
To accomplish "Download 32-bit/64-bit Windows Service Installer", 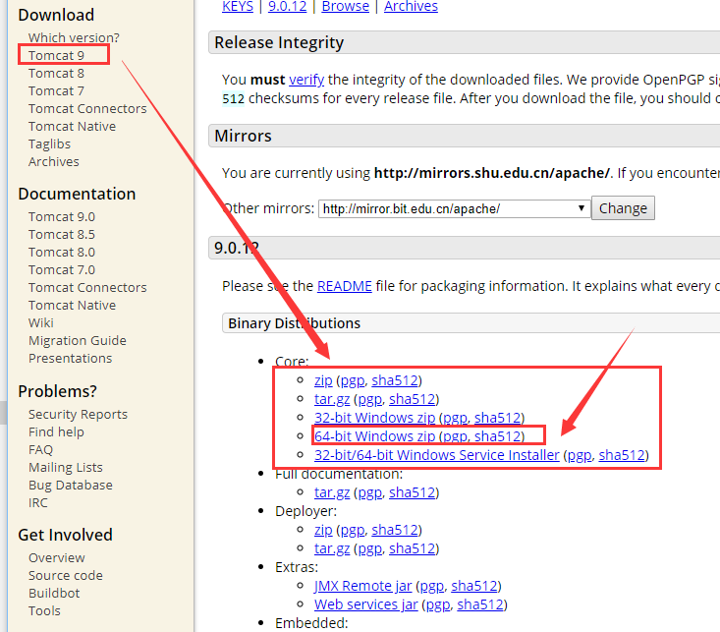I will click(x=437, y=455).
